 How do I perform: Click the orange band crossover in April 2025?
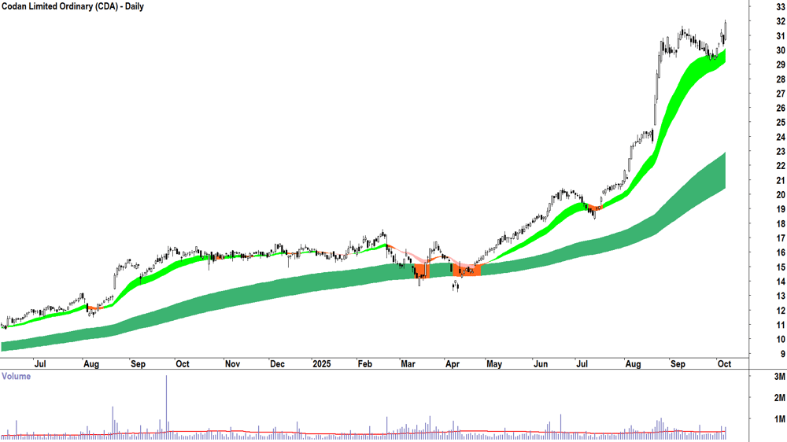pyautogui.click(x=467, y=270)
